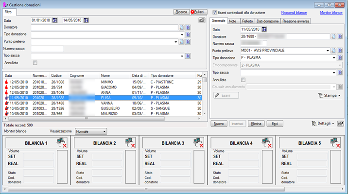Expand the filter Tipo sacca dropdown
The height and width of the screenshot is (194, 348).
click(x=182, y=56)
